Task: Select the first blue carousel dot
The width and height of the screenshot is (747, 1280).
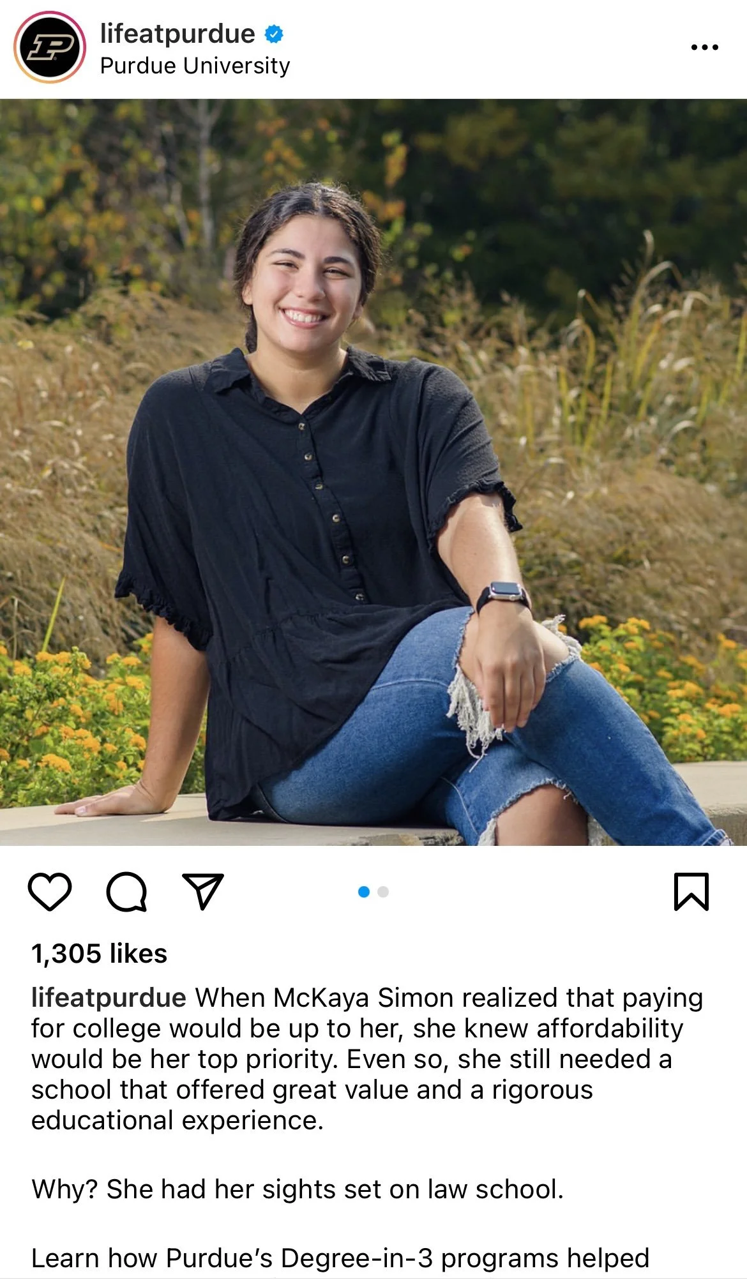Action: tap(364, 892)
